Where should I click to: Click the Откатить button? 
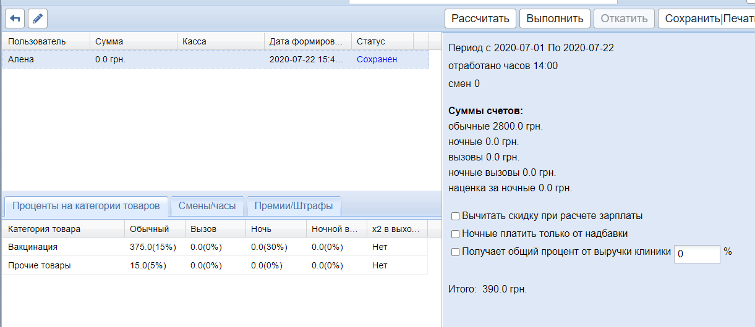[x=624, y=19]
